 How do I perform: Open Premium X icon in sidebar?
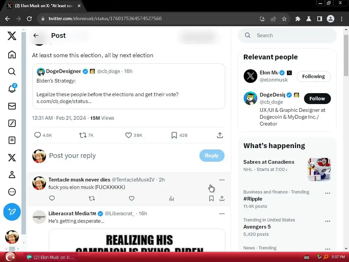[12, 158]
